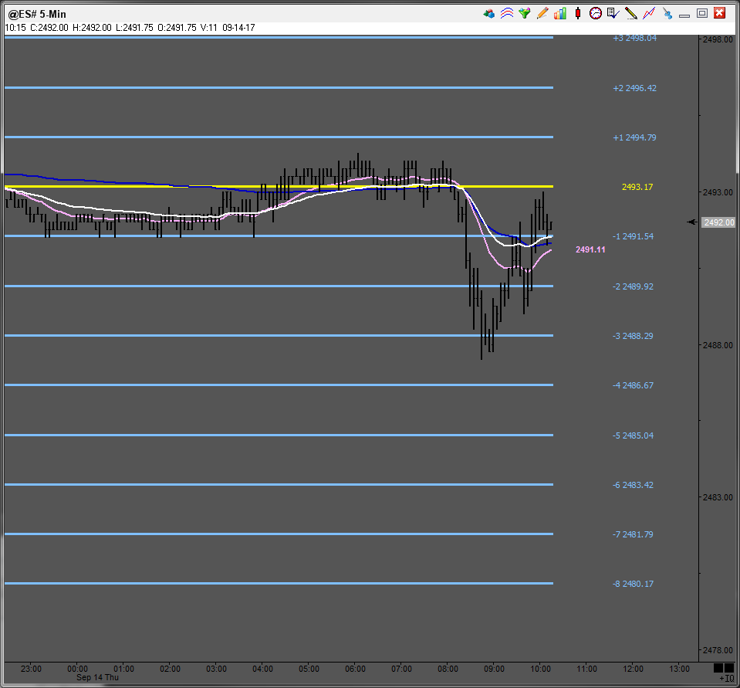Screen dimensions: 740x688
Task: Click the +IQ label in chart corner
Action: 727,679
